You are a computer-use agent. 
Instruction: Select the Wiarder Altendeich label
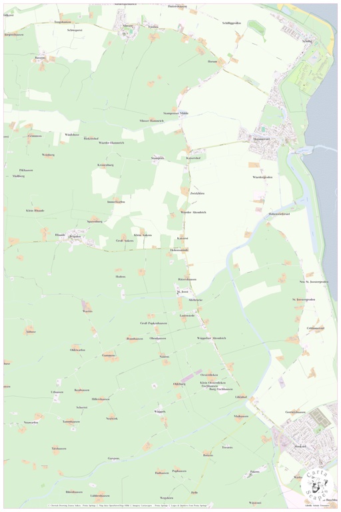[x=193, y=212]
